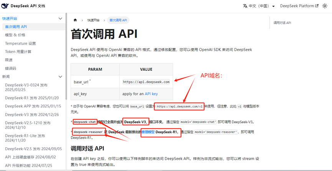Open DeepSeek-R1 发布 2025/01/20 news item
This screenshot has height=171, width=332.
click(x=32, y=98)
